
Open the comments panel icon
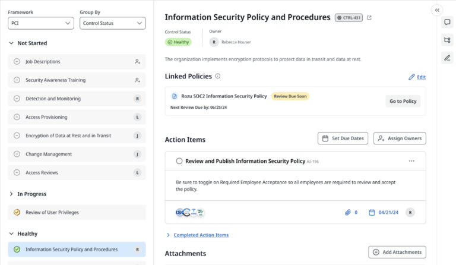coord(447,23)
